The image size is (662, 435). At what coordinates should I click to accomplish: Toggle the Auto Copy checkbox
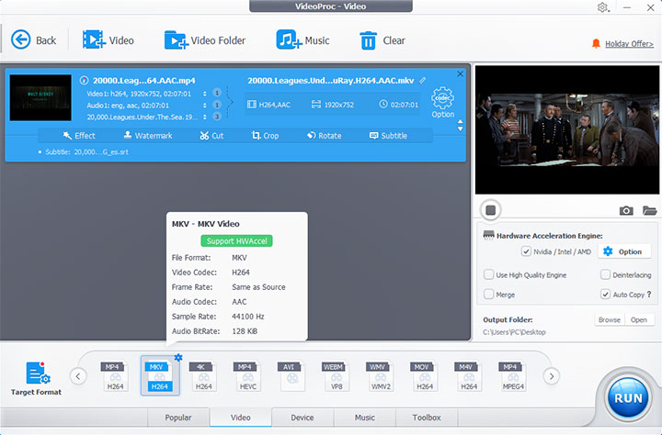pos(605,295)
